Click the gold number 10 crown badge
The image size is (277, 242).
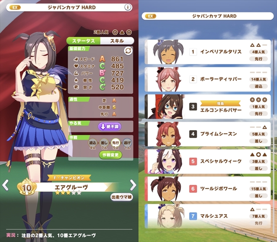click(27, 187)
